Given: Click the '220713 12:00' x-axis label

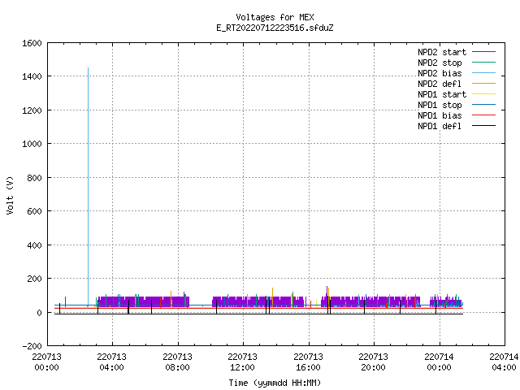Looking at the screenshot, I should (242, 362).
